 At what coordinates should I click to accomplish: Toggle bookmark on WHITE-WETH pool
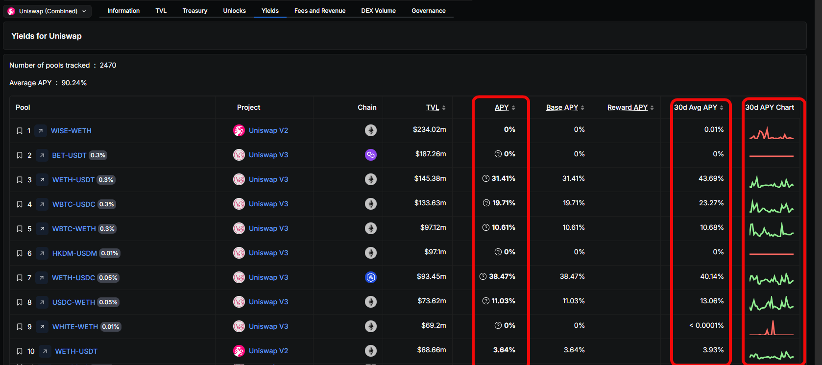(x=20, y=327)
